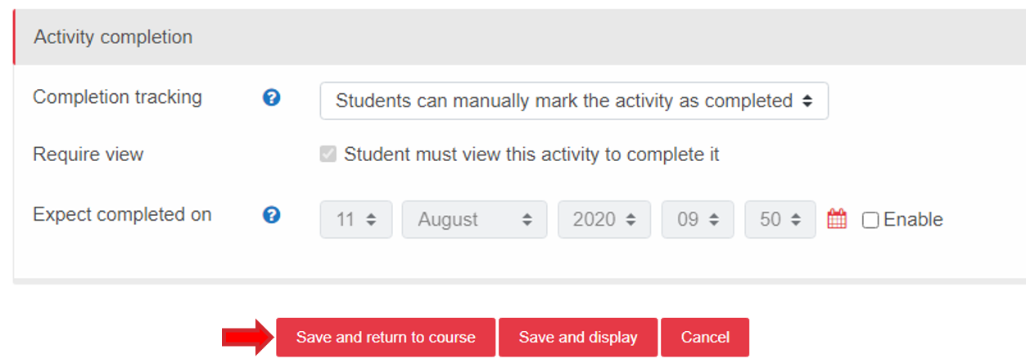This screenshot has width=1026, height=363.
Task: Select the Expect completed on label
Action: (x=122, y=215)
